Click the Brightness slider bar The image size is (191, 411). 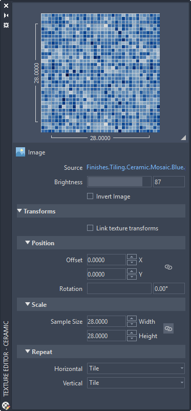tap(119, 182)
